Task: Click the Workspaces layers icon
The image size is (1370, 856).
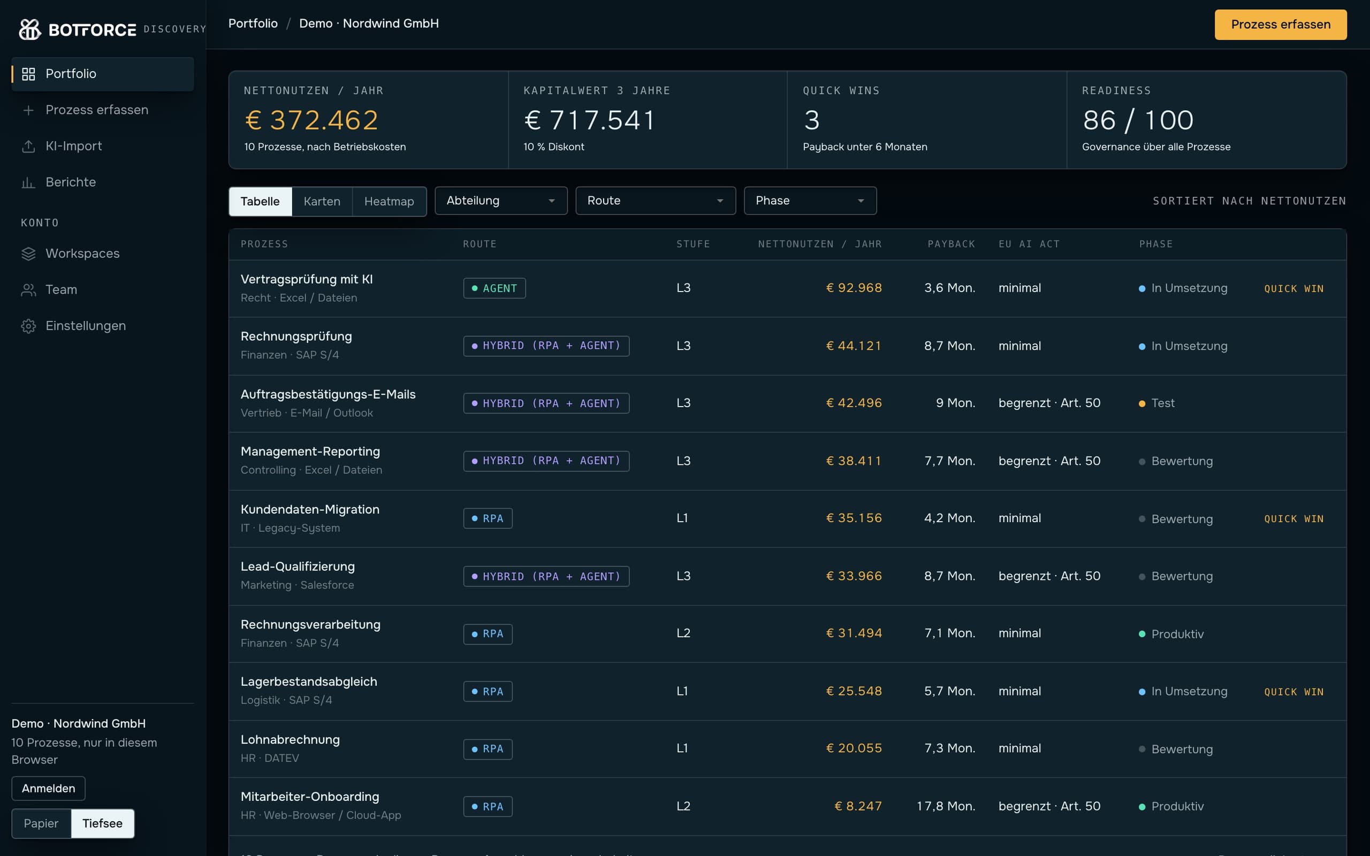Action: point(28,254)
